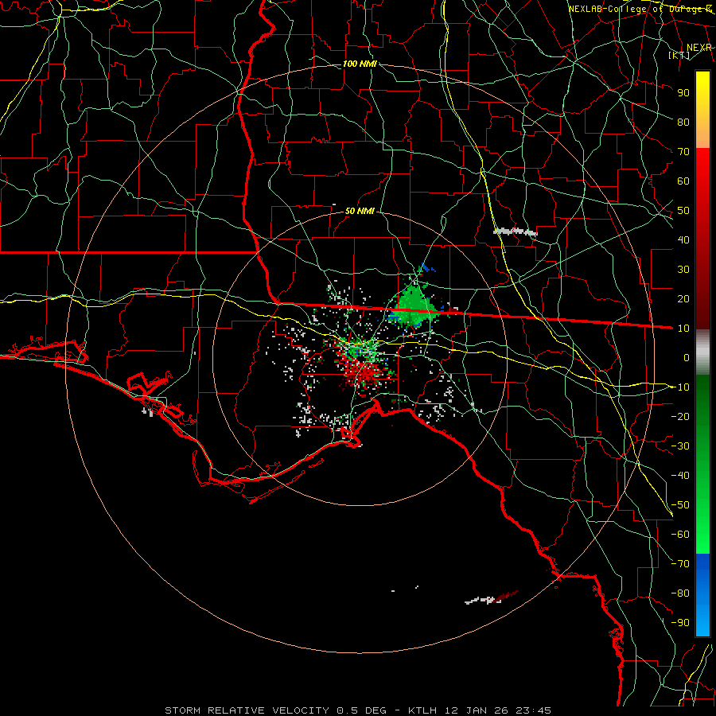This screenshot has height=716, width=716.
Task: Click the "100 NMI" range ring label
Action: point(360,64)
